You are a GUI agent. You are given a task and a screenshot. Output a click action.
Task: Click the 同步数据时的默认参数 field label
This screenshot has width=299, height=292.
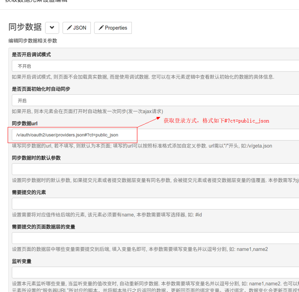(36, 158)
